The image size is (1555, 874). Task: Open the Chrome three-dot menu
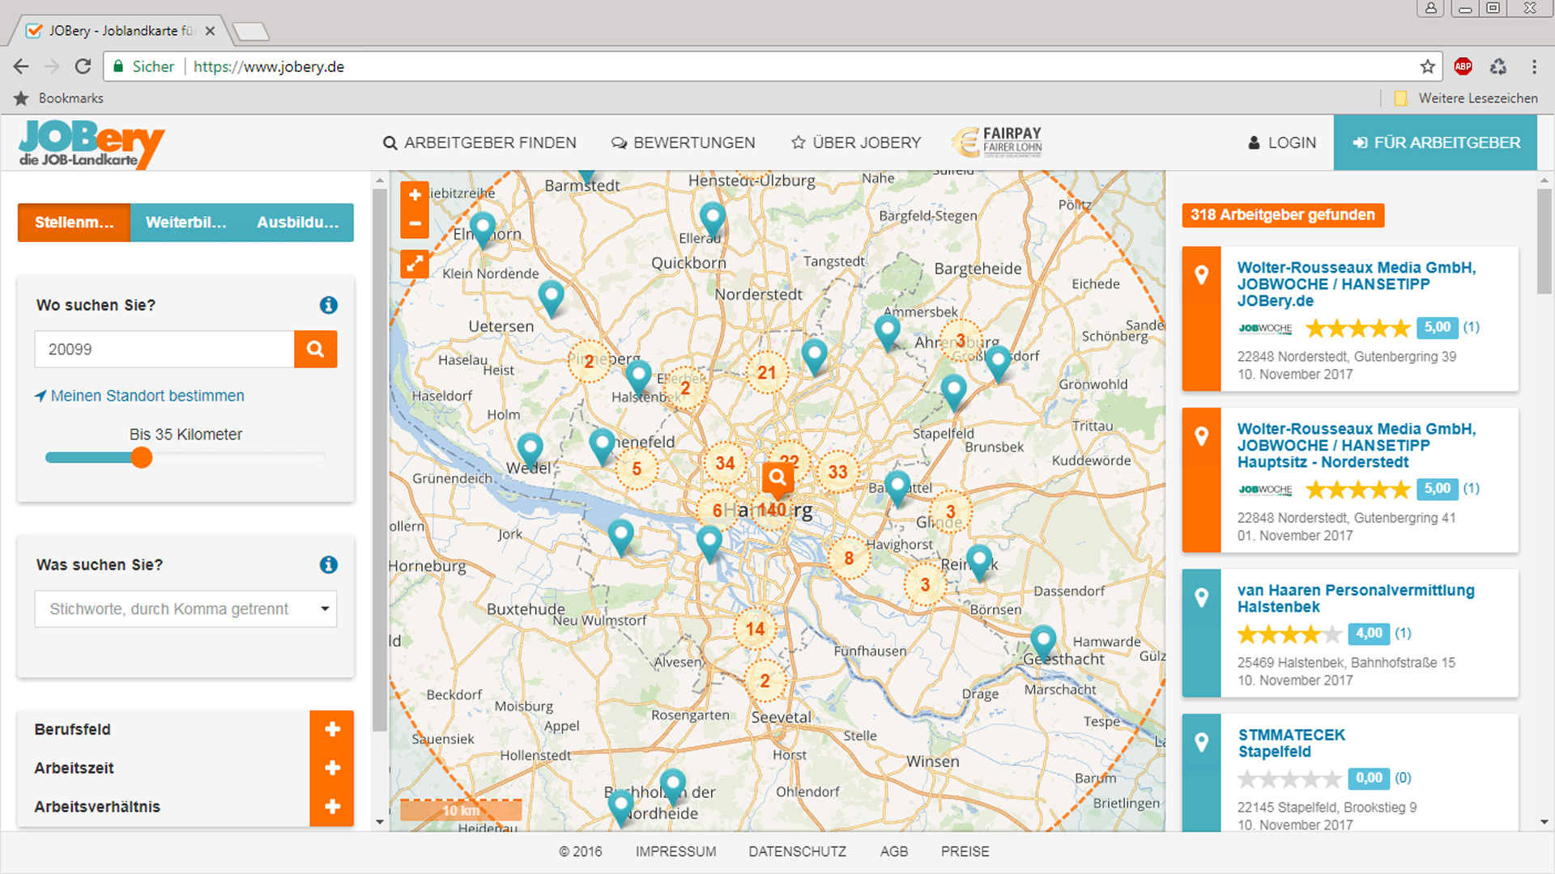click(1534, 66)
